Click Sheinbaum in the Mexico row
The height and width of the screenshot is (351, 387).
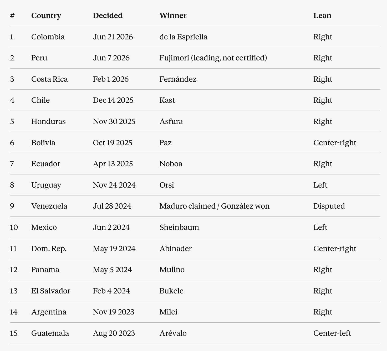pyautogui.click(x=179, y=227)
